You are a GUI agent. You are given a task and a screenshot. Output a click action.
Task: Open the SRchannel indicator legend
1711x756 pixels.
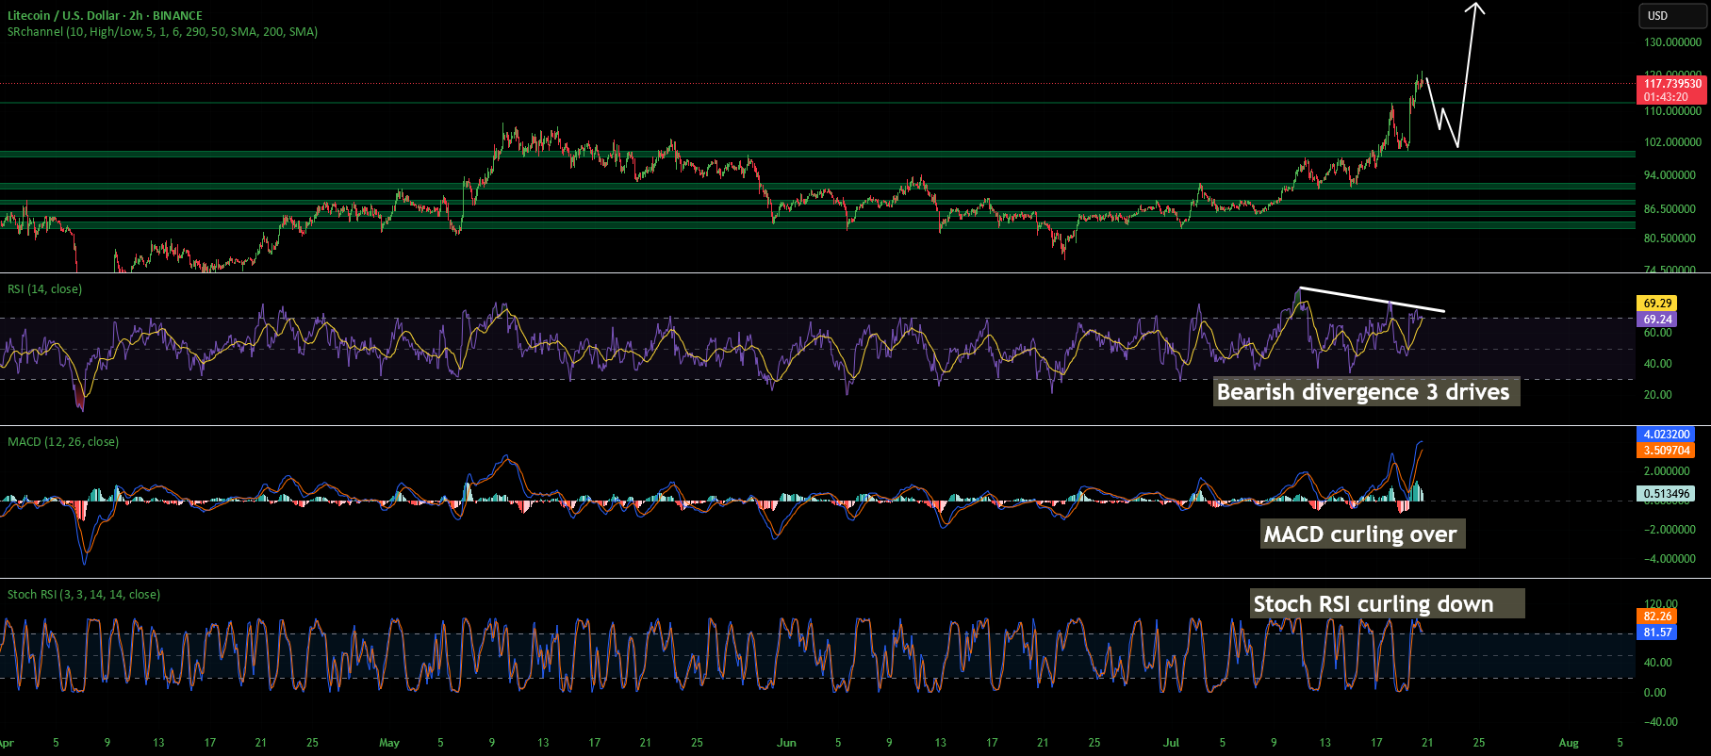pyautogui.click(x=162, y=32)
